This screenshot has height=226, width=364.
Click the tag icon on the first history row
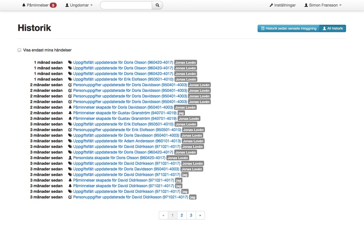[70, 62]
